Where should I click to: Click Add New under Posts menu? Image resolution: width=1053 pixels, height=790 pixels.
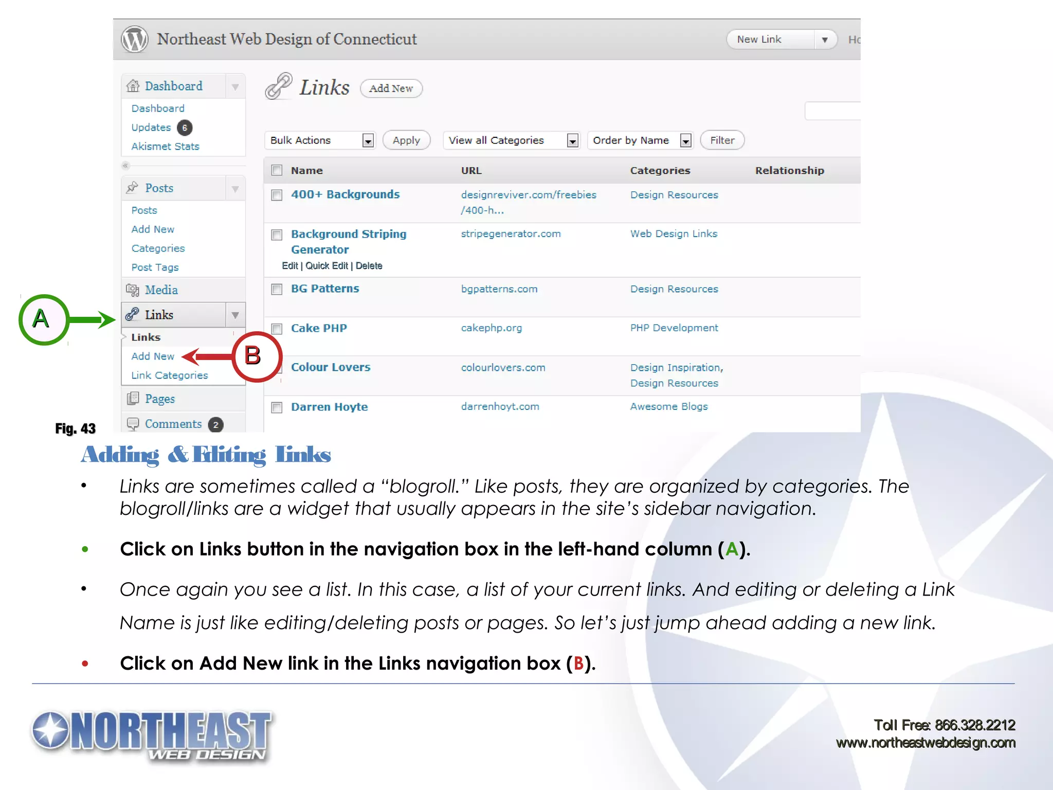click(x=153, y=229)
